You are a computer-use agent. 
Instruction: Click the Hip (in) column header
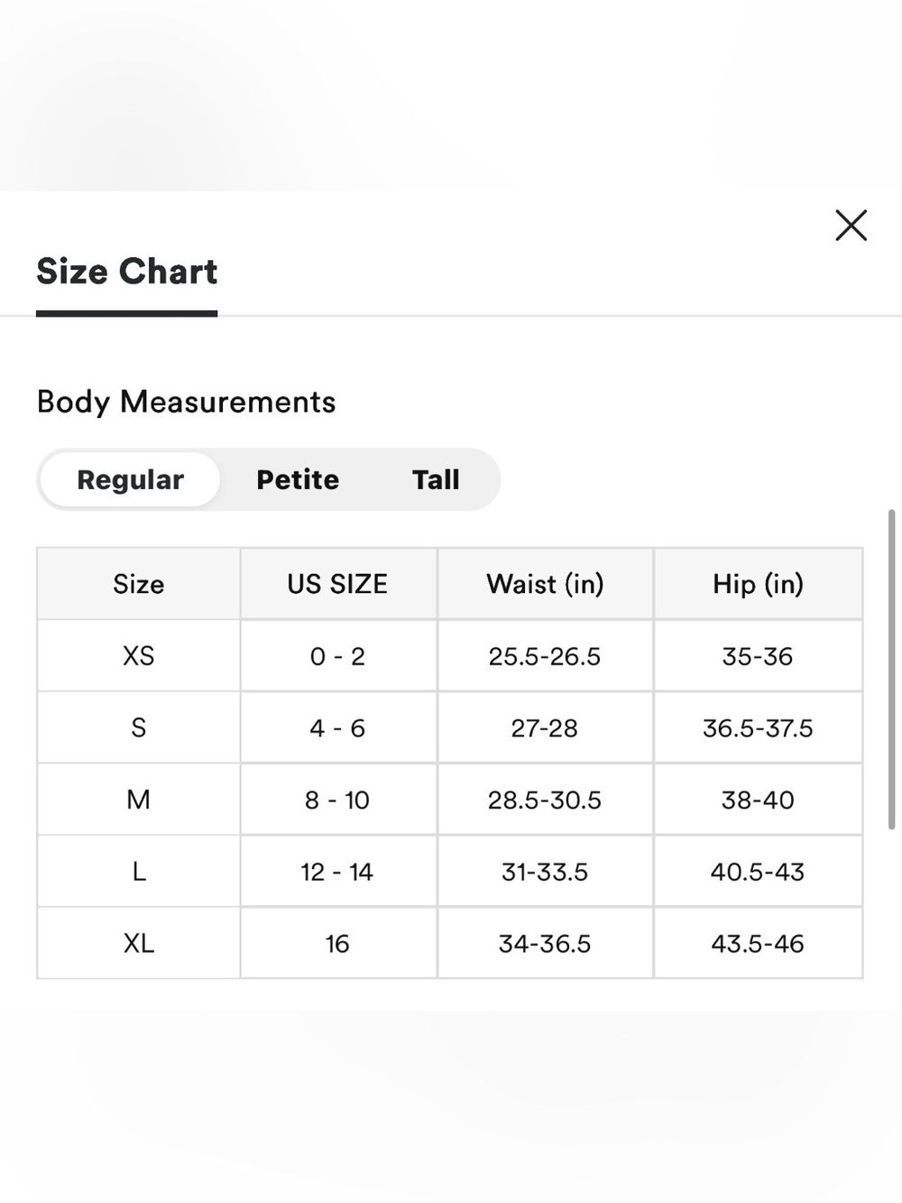pos(758,584)
